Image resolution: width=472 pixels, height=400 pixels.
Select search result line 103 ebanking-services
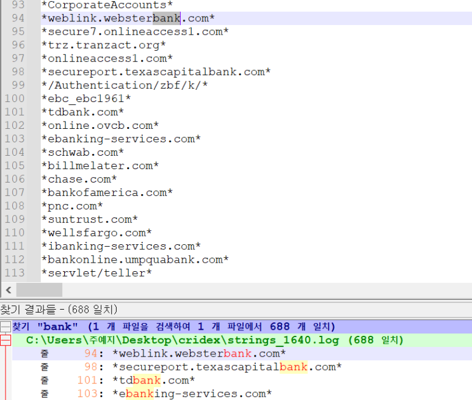pos(242,394)
